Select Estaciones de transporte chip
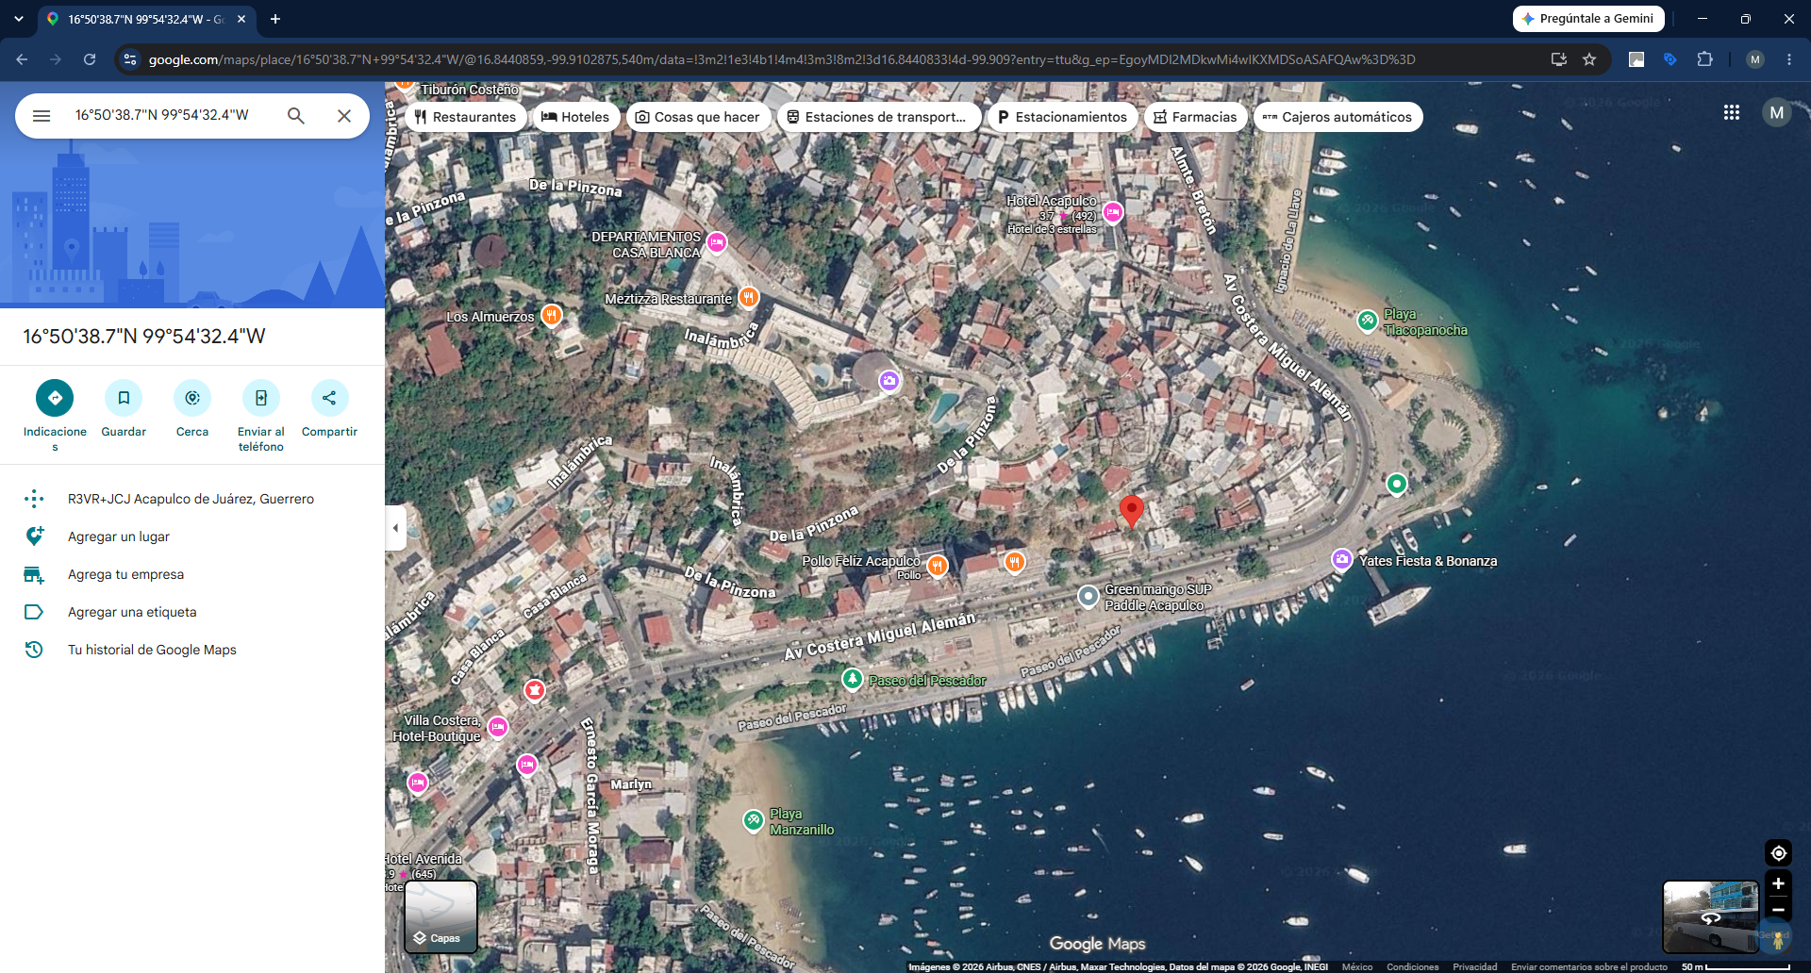1811x973 pixels. coord(877,117)
